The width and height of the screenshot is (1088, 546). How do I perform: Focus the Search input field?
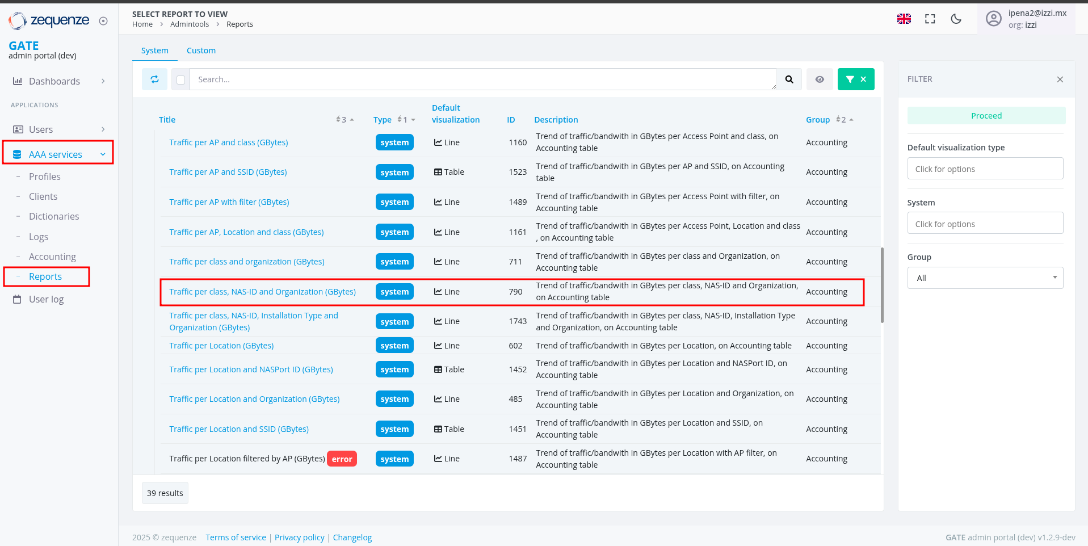[483, 79]
